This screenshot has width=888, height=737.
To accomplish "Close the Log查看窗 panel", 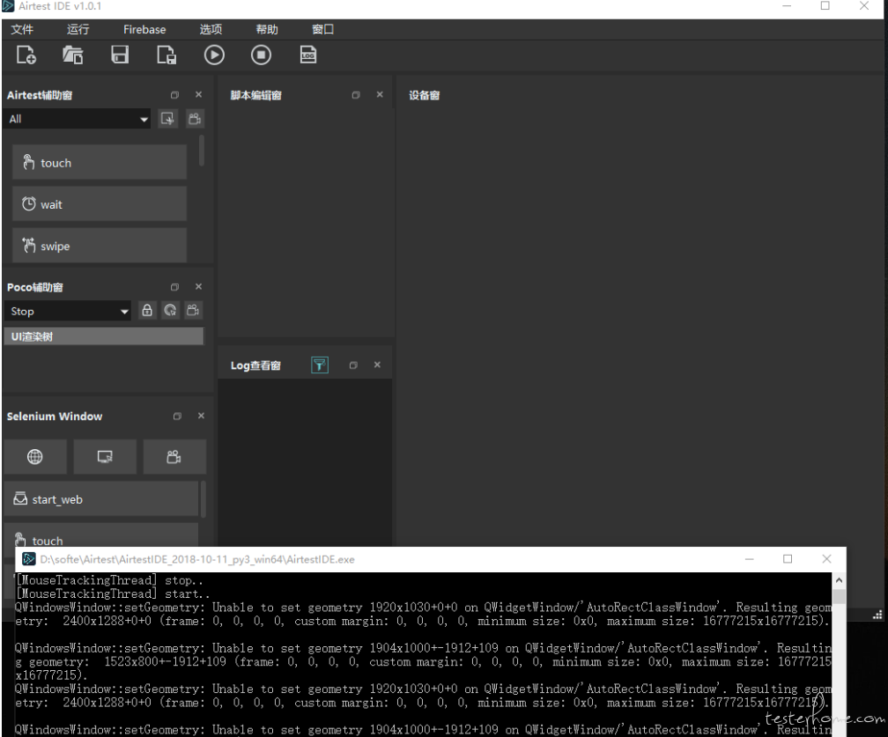I will point(377,365).
